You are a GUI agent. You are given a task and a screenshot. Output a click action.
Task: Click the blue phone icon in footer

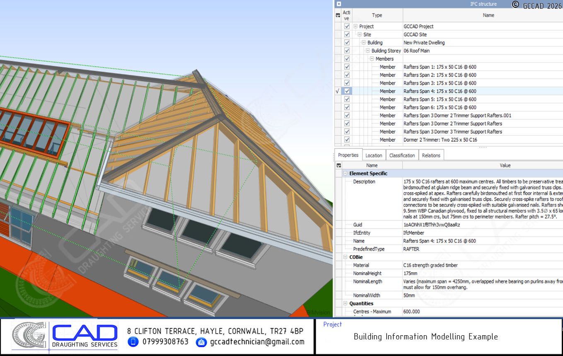click(133, 342)
